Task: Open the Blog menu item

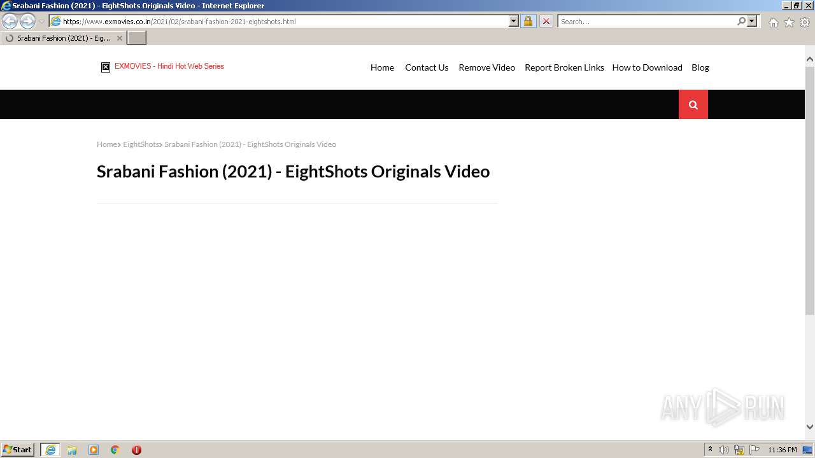Action: pyautogui.click(x=700, y=67)
